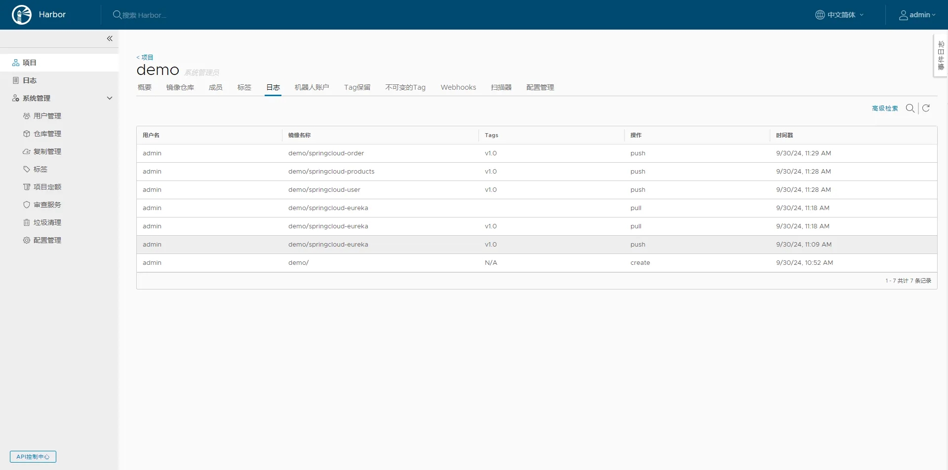
Task: Open the 不可变的Tag tab
Action: pyautogui.click(x=405, y=87)
